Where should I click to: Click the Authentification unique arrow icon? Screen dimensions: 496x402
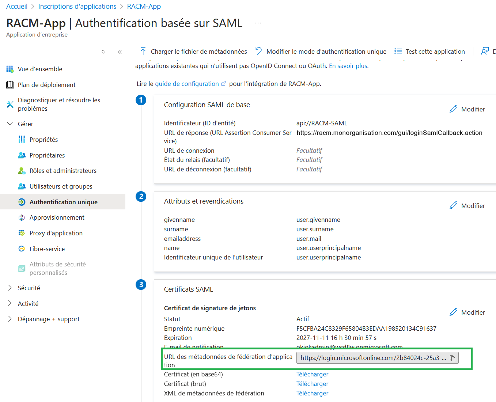pyautogui.click(x=22, y=202)
